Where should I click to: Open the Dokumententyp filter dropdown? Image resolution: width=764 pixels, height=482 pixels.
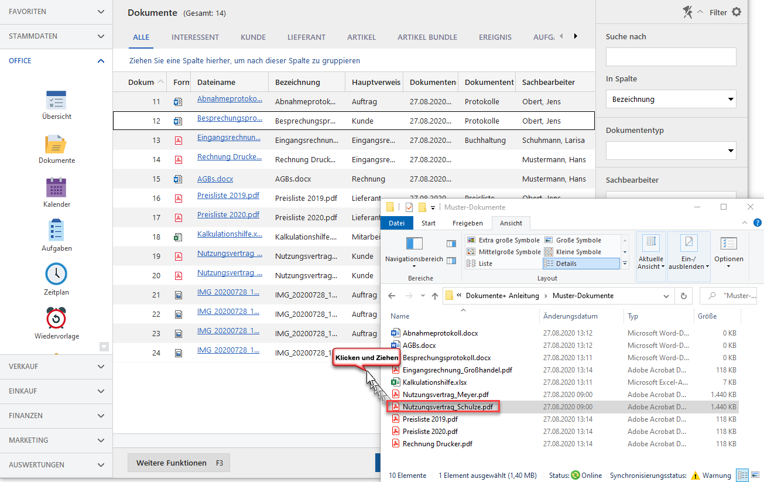tap(671, 151)
